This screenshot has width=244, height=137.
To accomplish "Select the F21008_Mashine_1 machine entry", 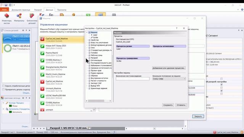I will point(62,61).
